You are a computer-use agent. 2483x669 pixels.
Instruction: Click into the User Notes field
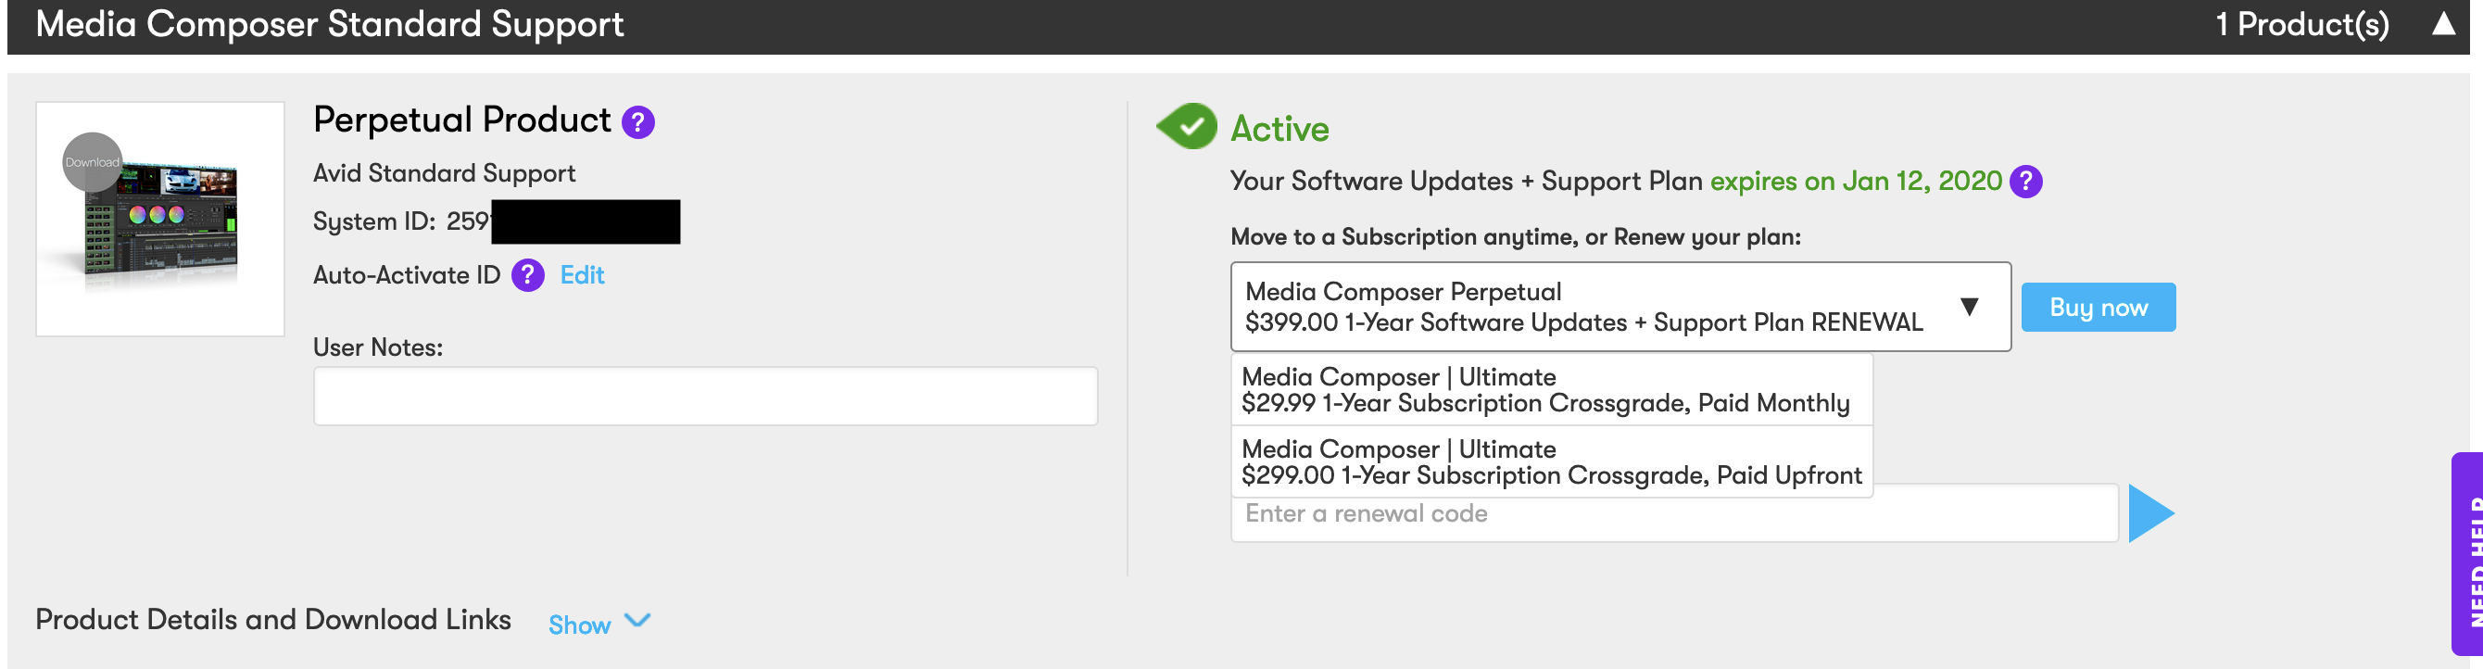(705, 397)
